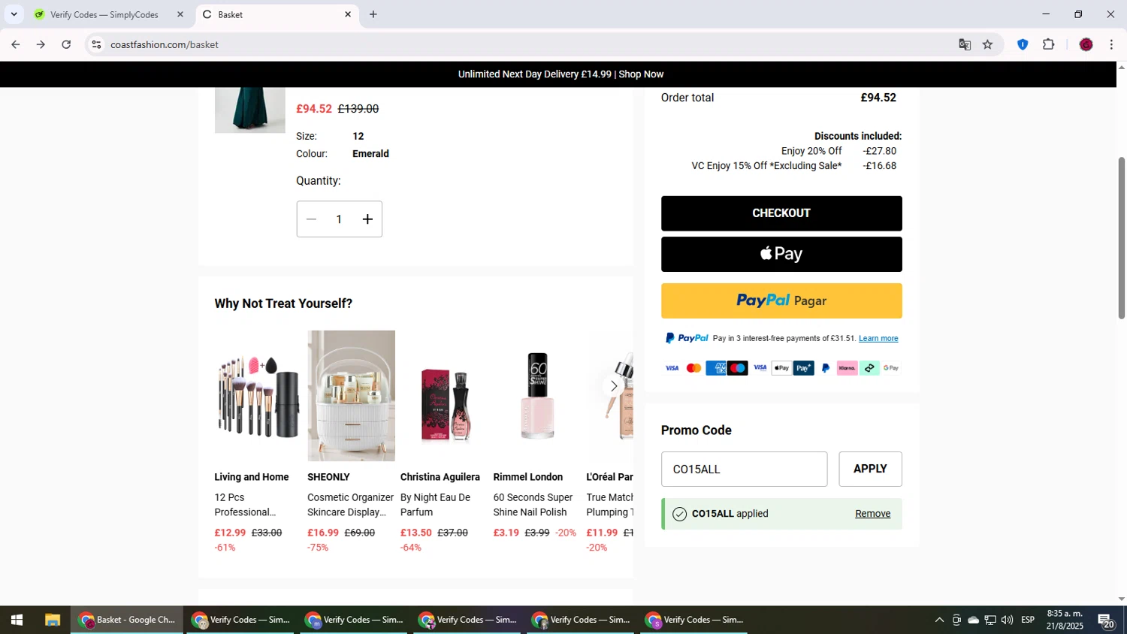Open 60 Seconds Super Shine Nail Polish title
The image size is (1127, 634).
point(533,505)
